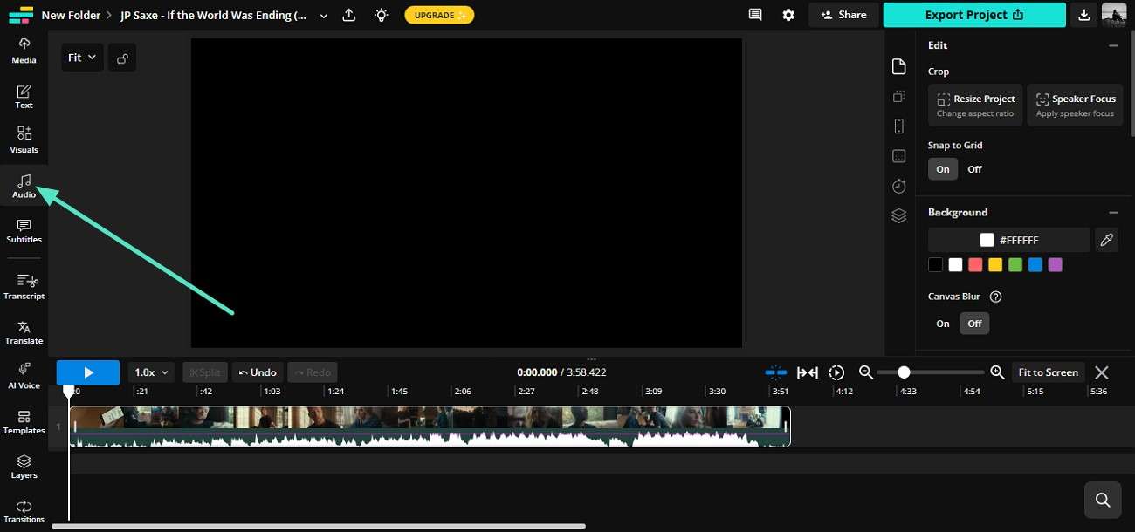Open the Media sidebar panel
The height and width of the screenshot is (532, 1135).
click(24, 51)
